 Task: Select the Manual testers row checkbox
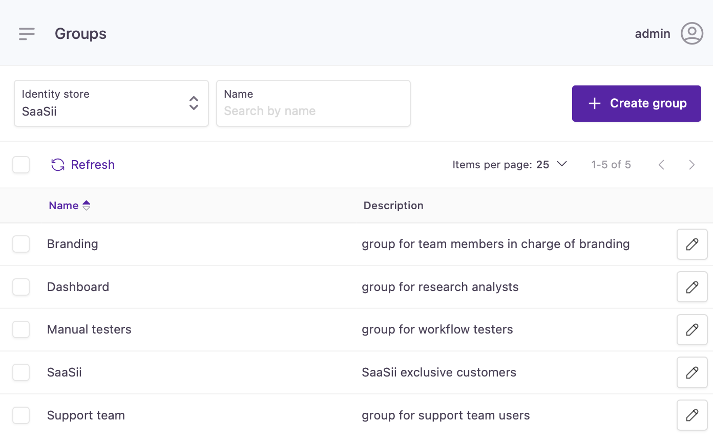click(21, 329)
